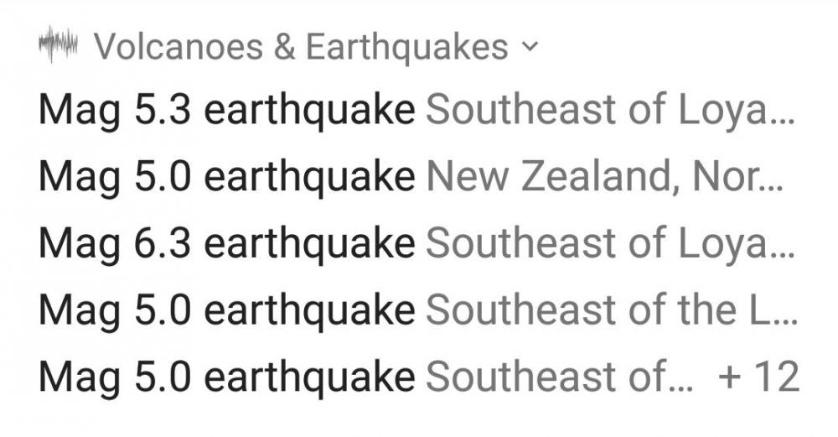Click the "New Zealand, Nor…" location text
Viewport: 838px width, 437px height.
pyautogui.click(x=604, y=177)
